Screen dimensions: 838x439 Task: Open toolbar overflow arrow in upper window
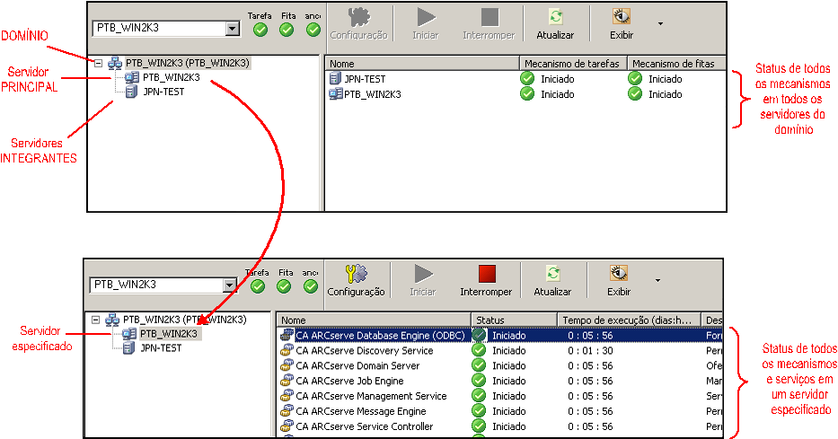[x=660, y=24]
